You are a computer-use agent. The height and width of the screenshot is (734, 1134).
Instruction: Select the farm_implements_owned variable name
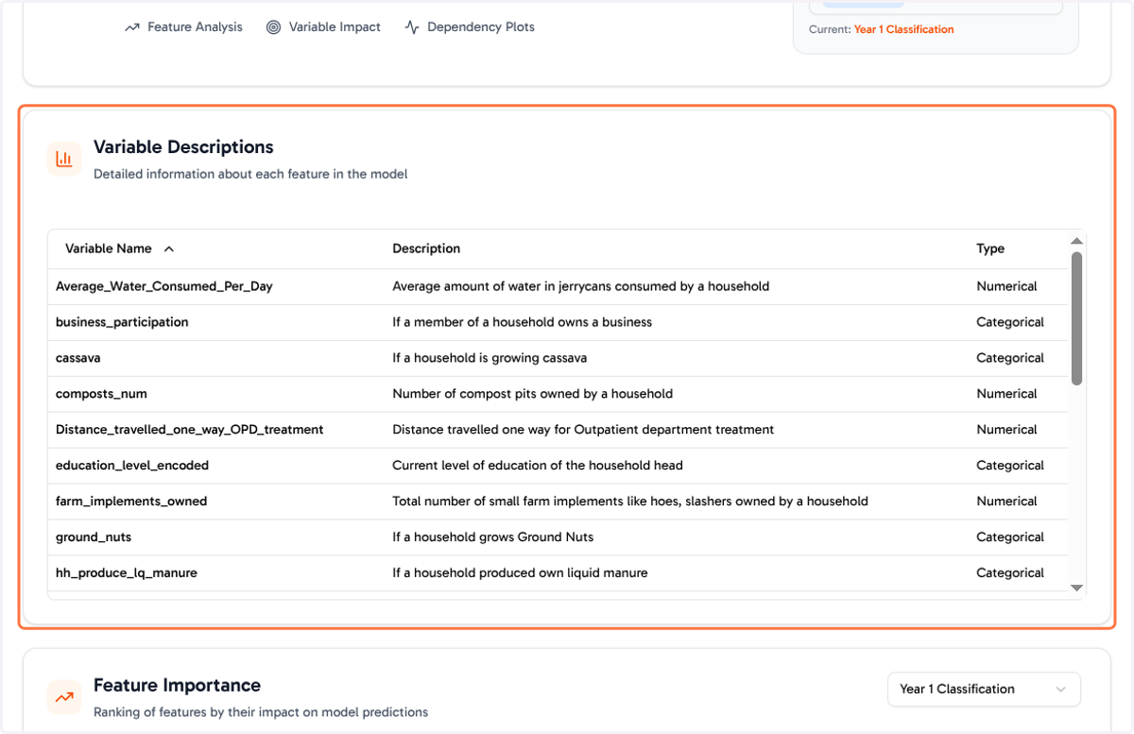point(131,502)
